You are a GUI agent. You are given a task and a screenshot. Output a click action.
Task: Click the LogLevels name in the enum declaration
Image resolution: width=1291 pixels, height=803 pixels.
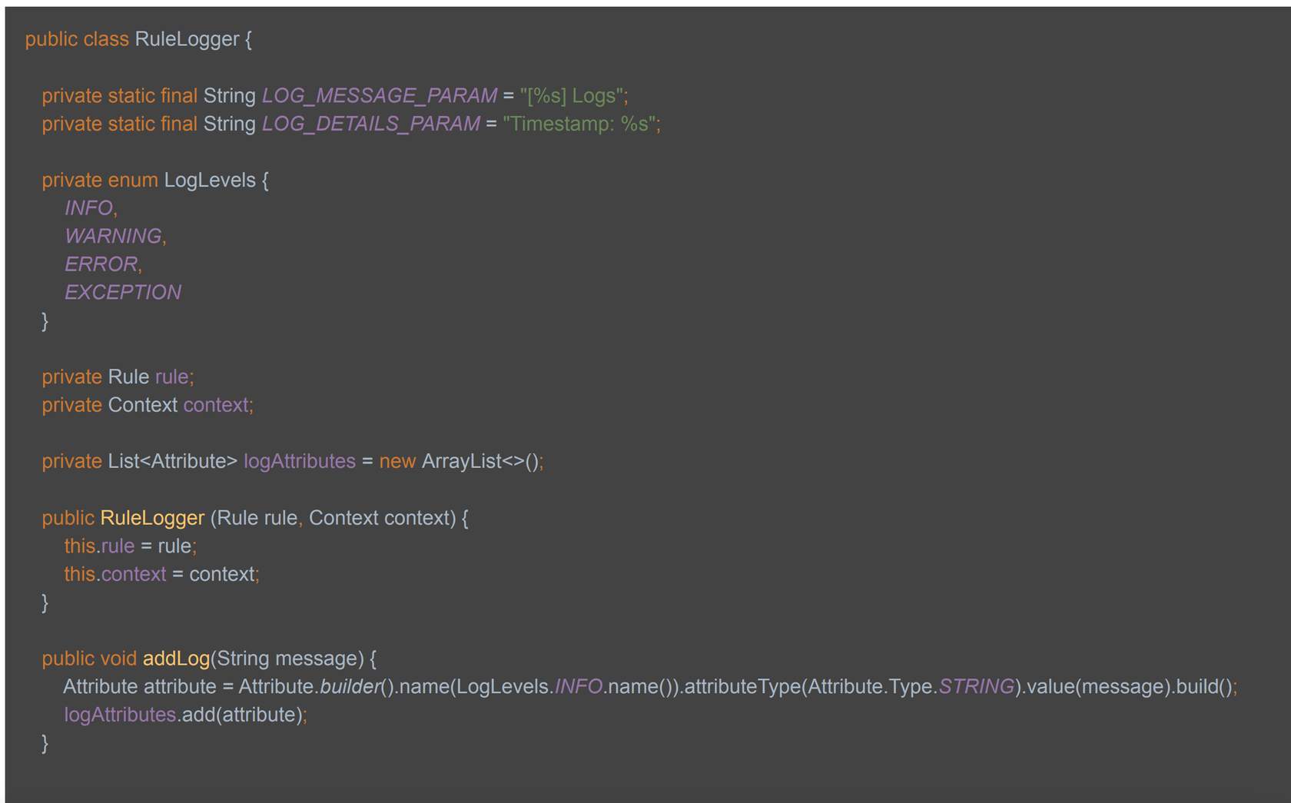pyautogui.click(x=210, y=181)
